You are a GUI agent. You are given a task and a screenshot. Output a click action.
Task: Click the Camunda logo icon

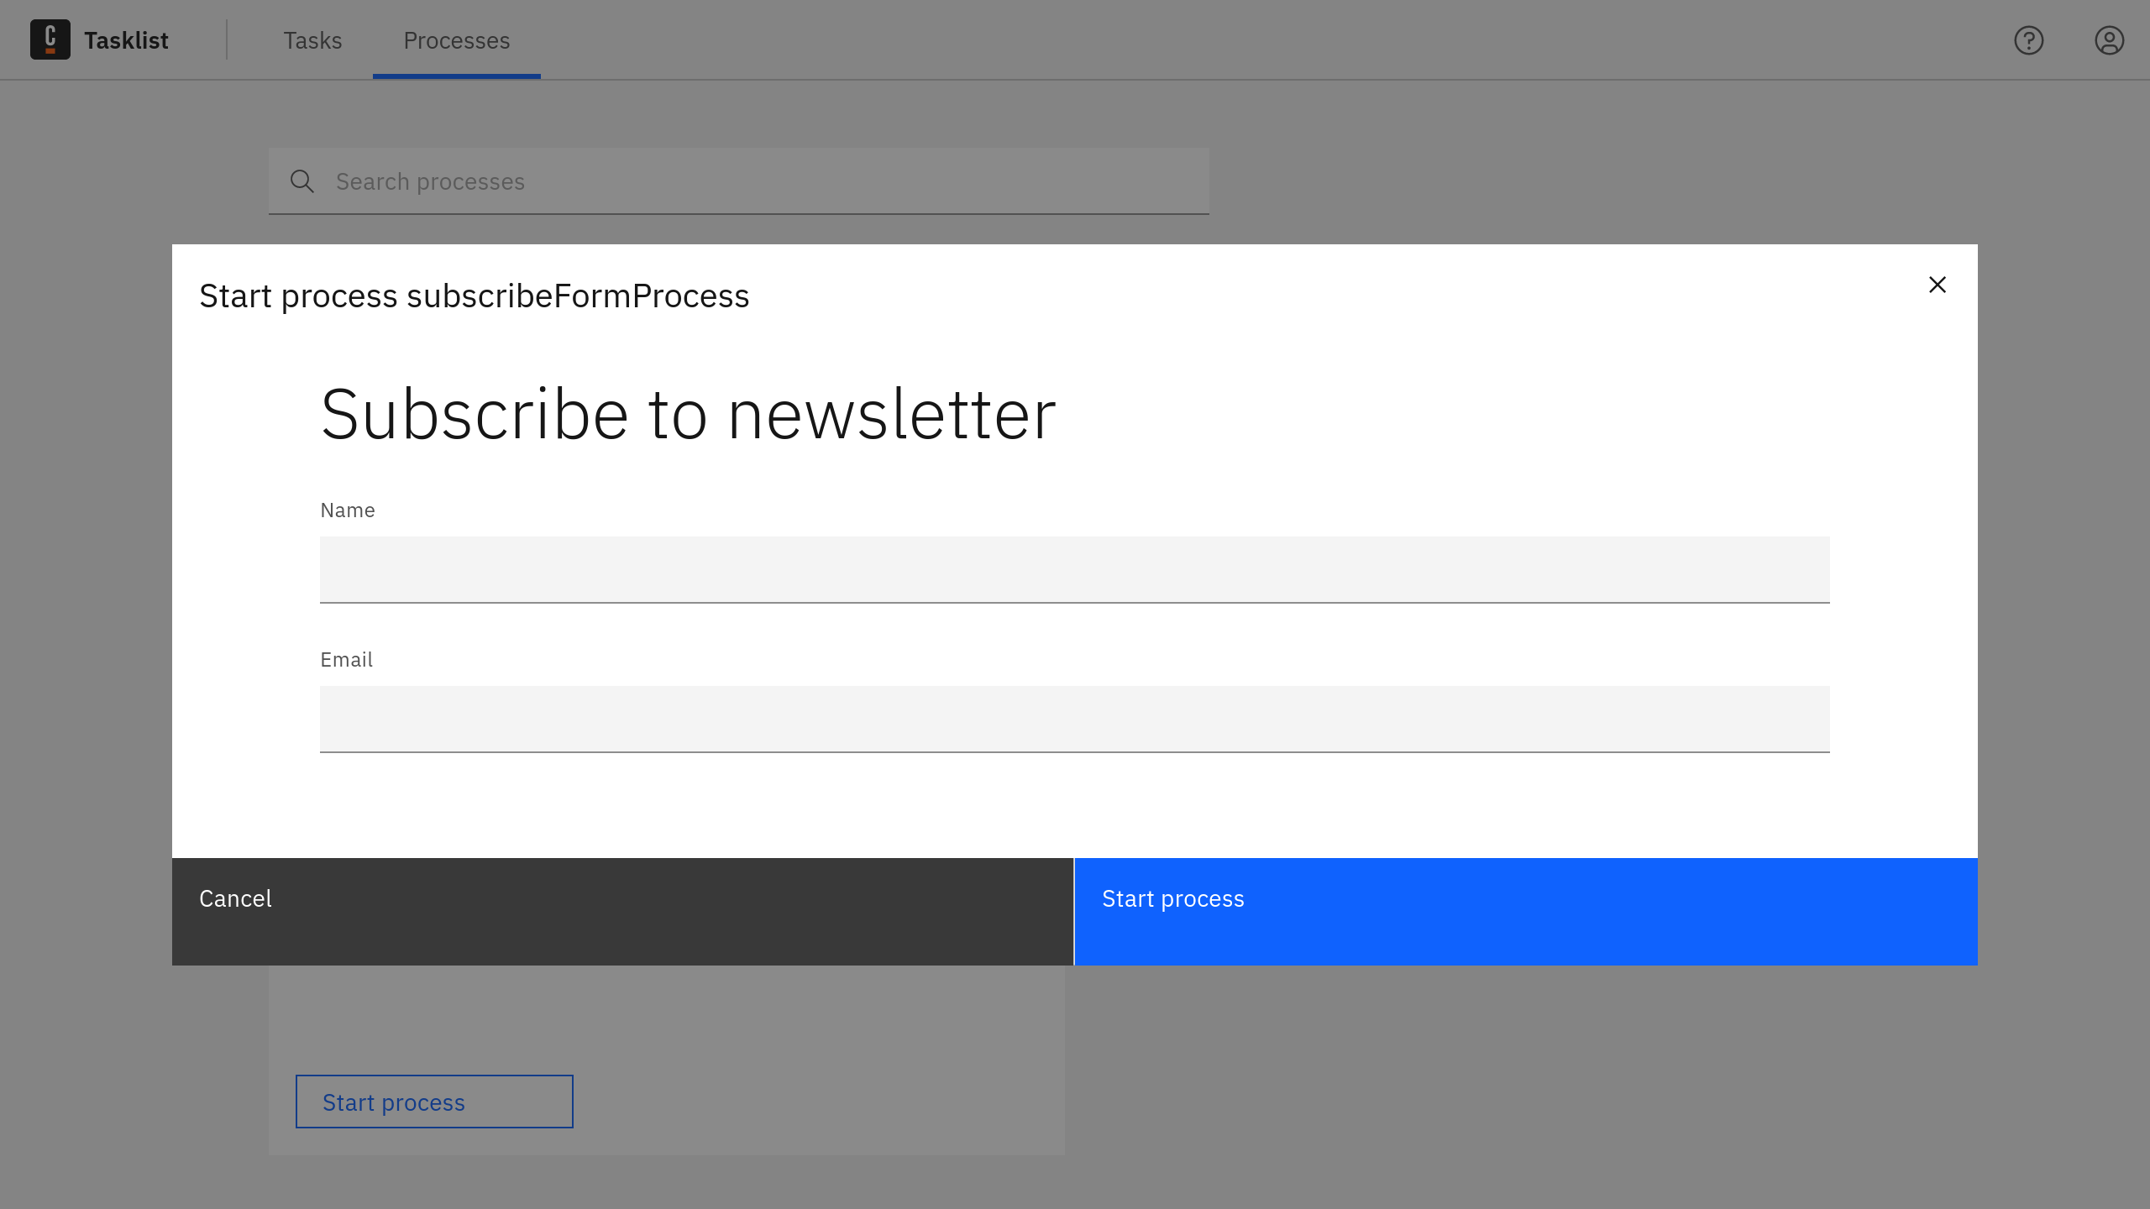click(51, 39)
